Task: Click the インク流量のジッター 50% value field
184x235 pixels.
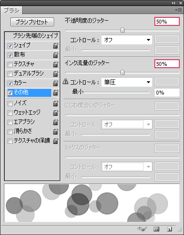Action: coord(167,64)
